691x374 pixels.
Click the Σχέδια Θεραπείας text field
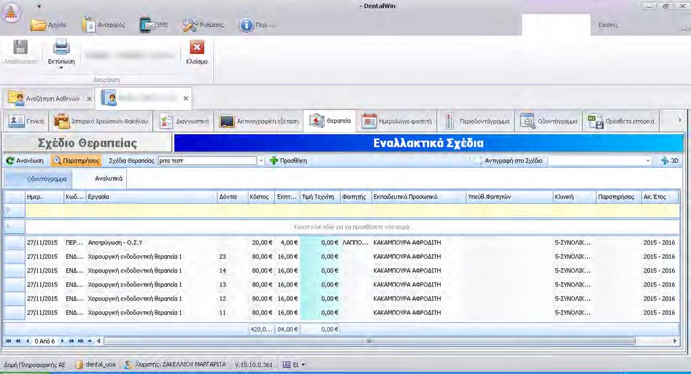pos(207,160)
